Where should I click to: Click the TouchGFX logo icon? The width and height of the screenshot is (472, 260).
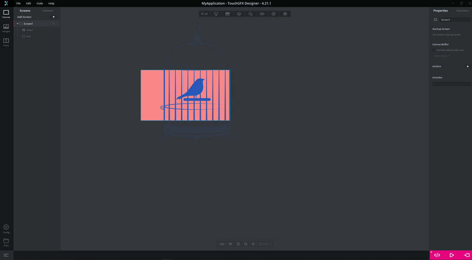(x=6, y=3)
